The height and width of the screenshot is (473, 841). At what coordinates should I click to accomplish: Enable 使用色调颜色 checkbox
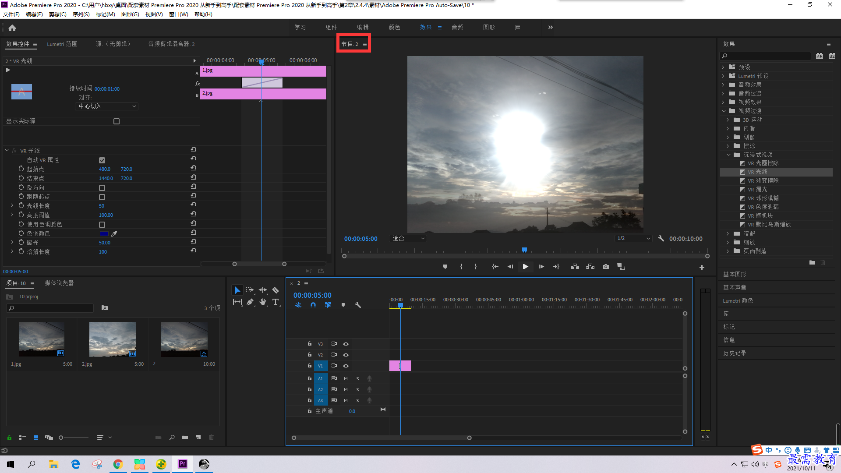point(102,224)
